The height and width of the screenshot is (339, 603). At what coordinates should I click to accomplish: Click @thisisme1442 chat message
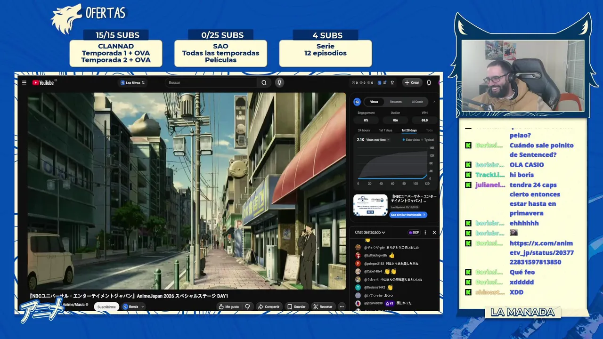pos(375,288)
